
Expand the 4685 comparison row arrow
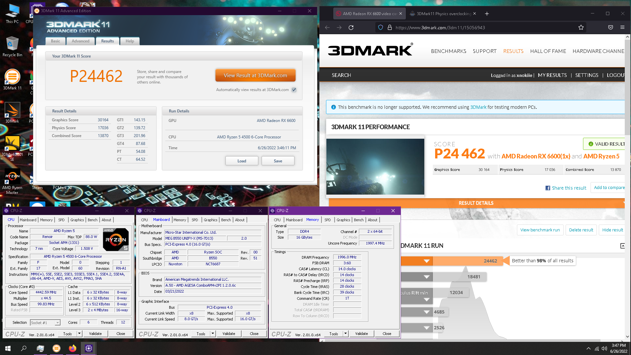tap(427, 312)
